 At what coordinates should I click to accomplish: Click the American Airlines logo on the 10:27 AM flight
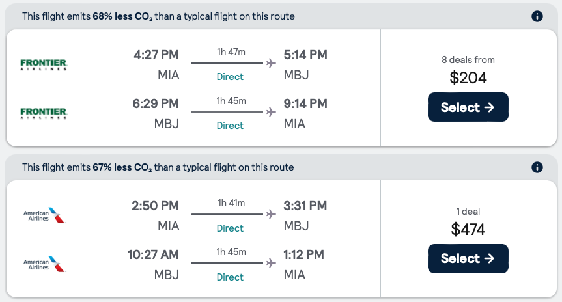click(45, 264)
